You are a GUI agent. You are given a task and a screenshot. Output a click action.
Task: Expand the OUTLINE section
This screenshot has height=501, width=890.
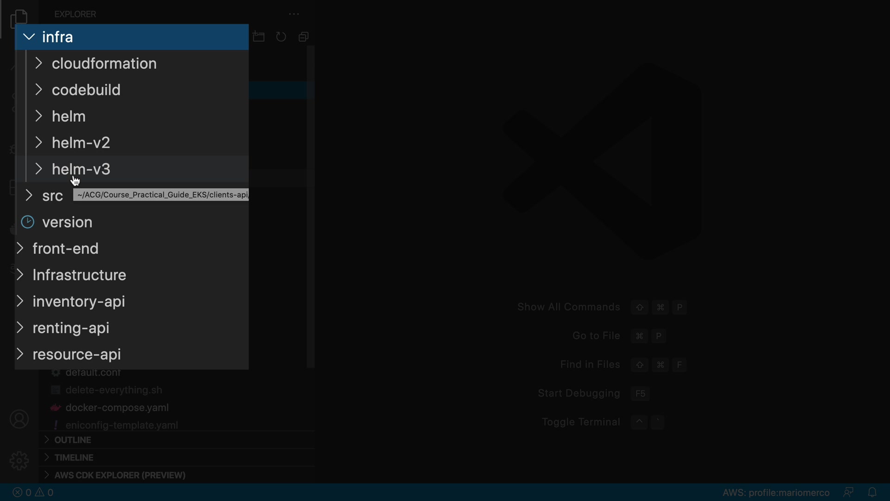(x=73, y=440)
